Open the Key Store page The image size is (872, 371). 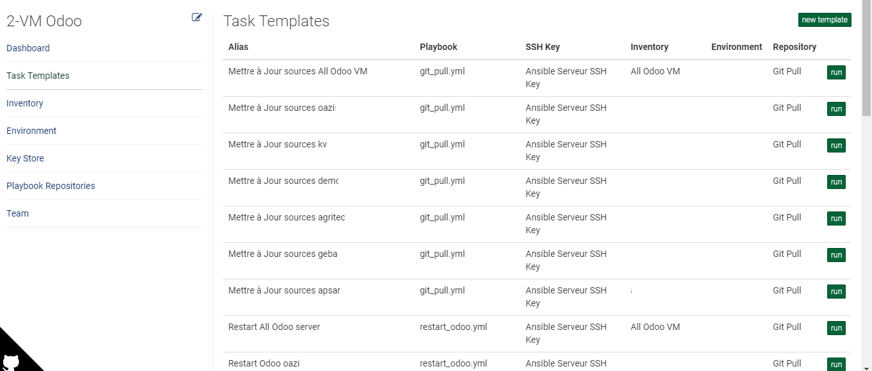point(25,158)
